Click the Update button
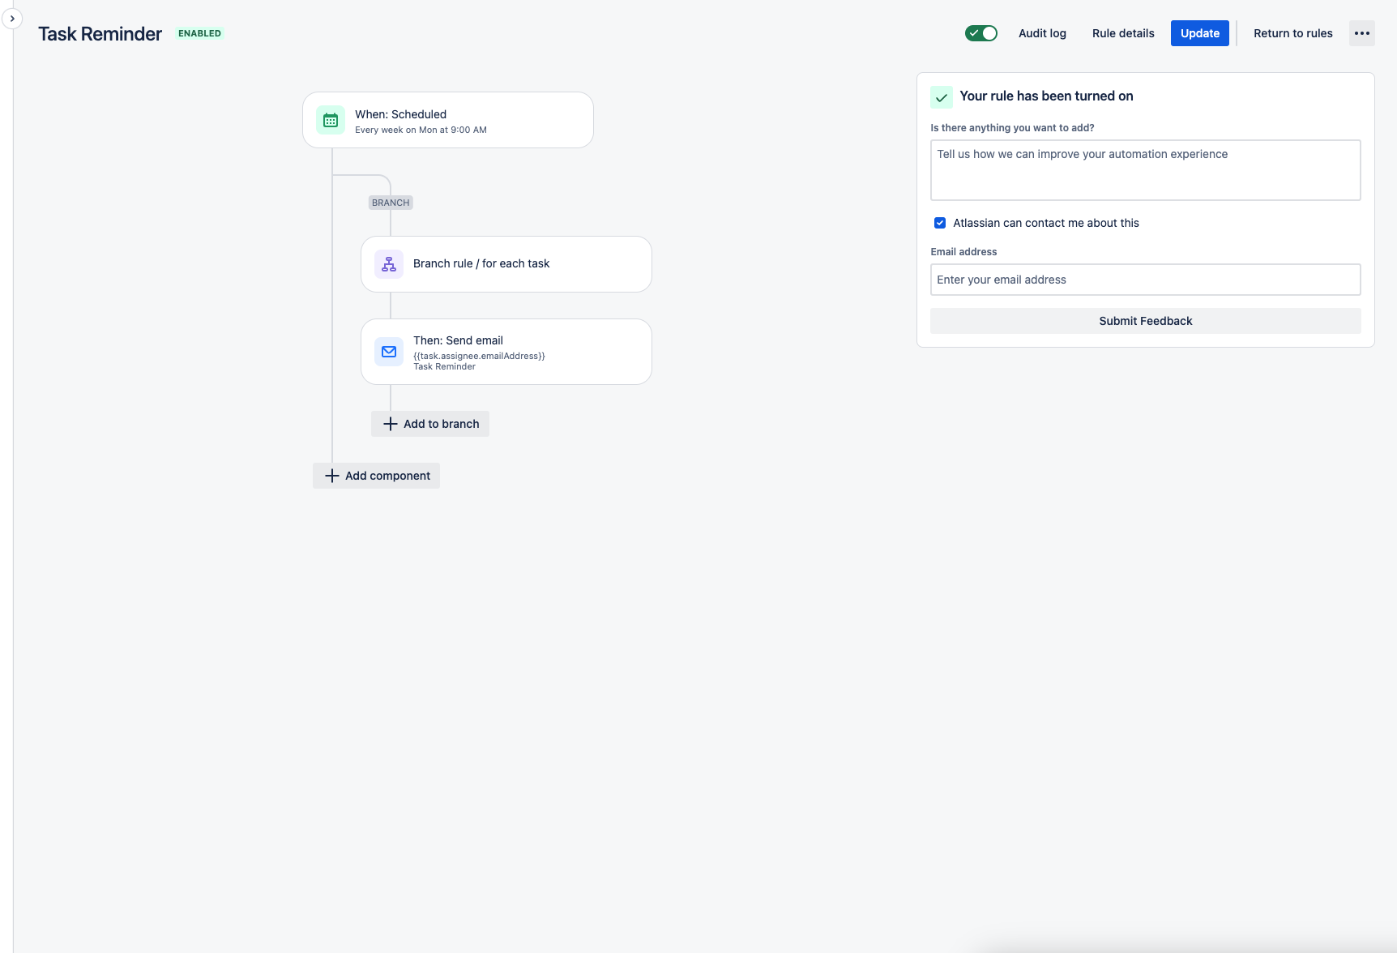This screenshot has width=1397, height=953. pos(1200,33)
